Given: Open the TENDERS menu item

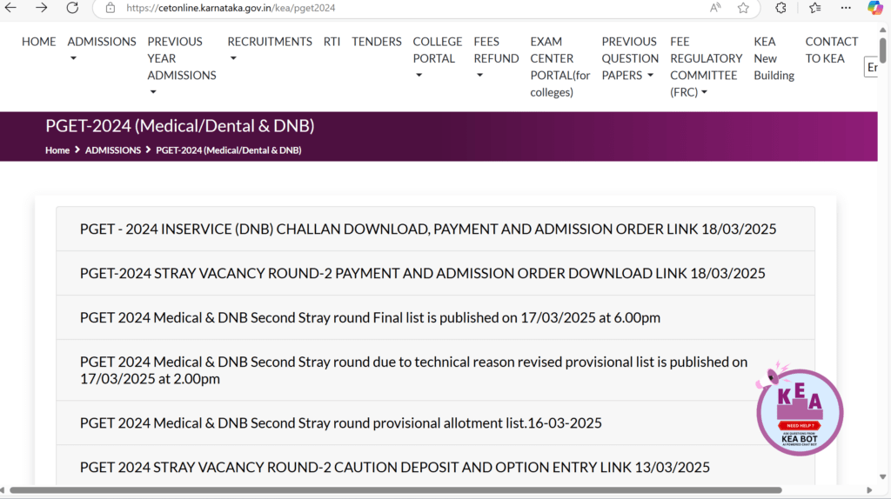Looking at the screenshot, I should [376, 42].
